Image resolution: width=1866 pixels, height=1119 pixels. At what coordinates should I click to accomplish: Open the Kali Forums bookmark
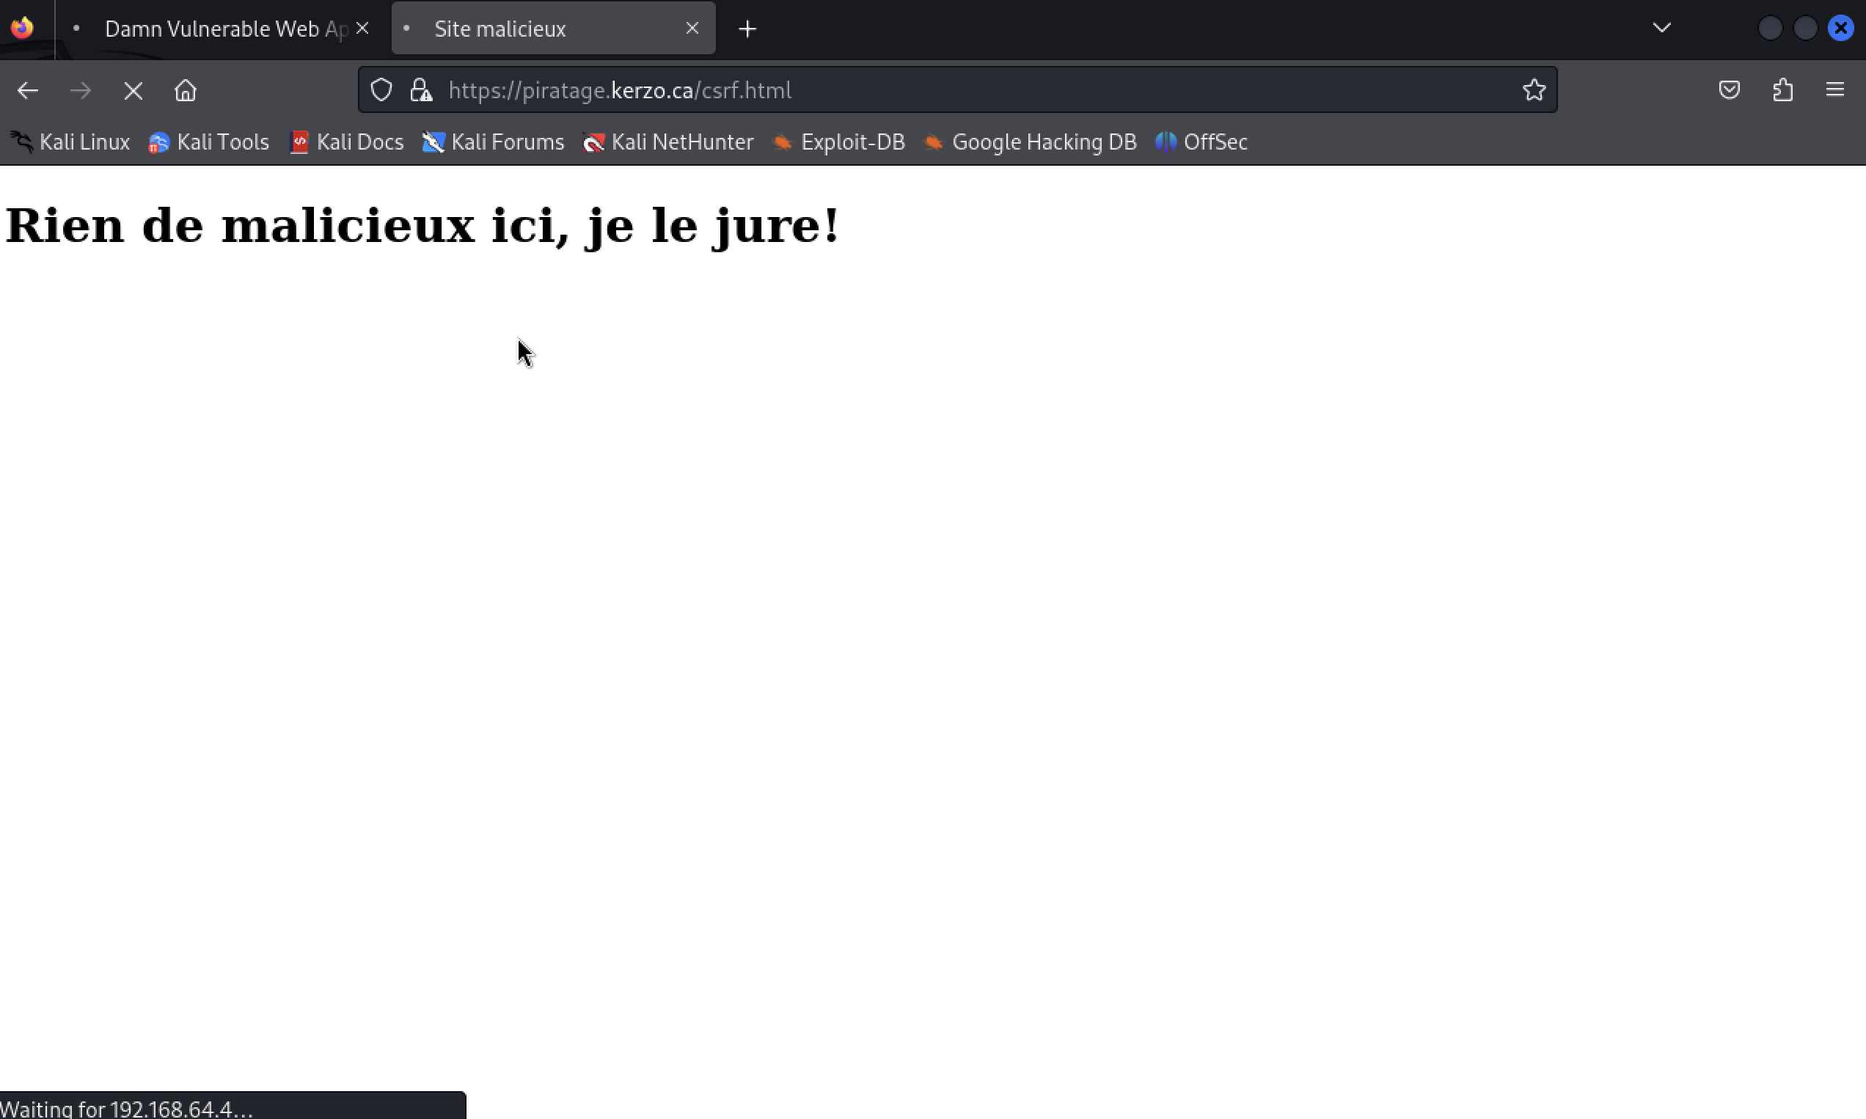[494, 142]
